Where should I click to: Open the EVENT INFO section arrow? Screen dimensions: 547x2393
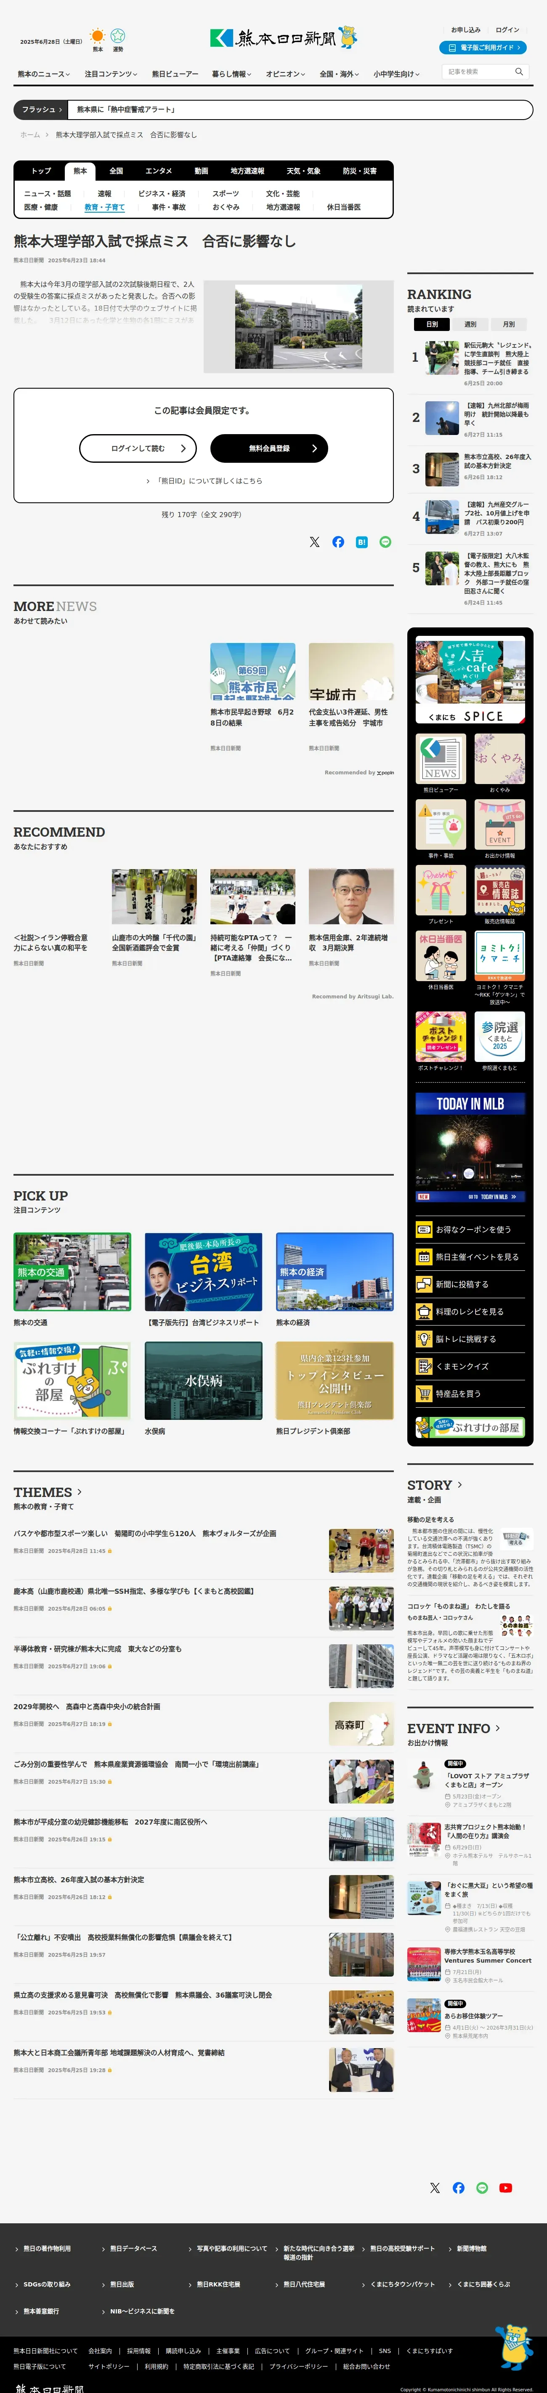[498, 1728]
